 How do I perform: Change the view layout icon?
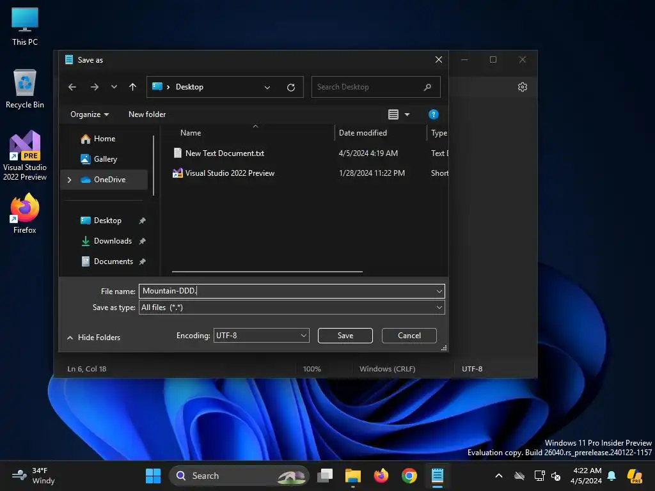tap(393, 114)
